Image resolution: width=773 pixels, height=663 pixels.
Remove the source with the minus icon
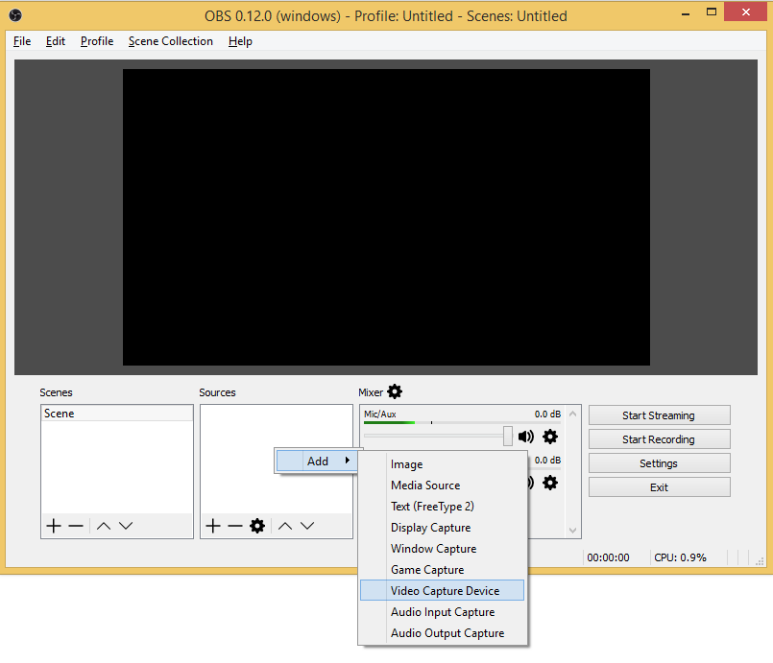pyautogui.click(x=235, y=526)
